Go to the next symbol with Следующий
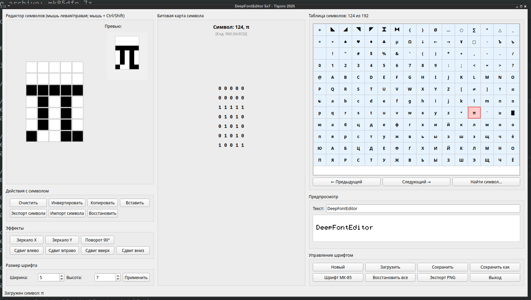The image size is (531, 300). click(416, 182)
